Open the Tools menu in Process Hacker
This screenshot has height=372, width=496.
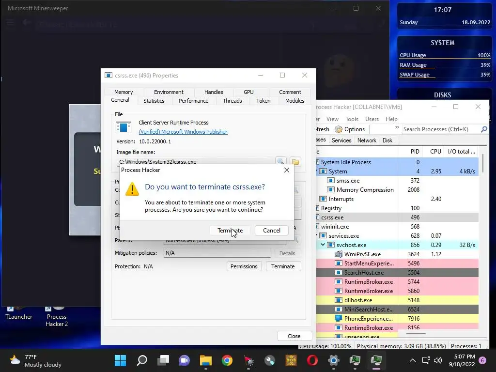click(352, 119)
